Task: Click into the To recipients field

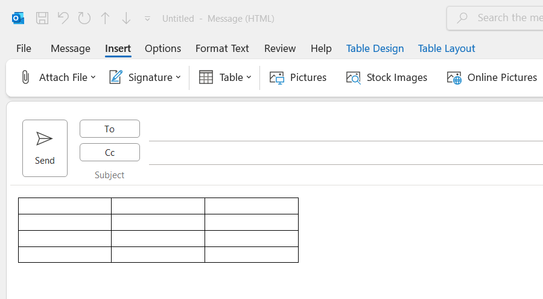Action: [x=346, y=131]
